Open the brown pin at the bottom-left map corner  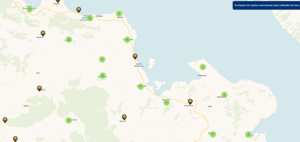[15, 139]
